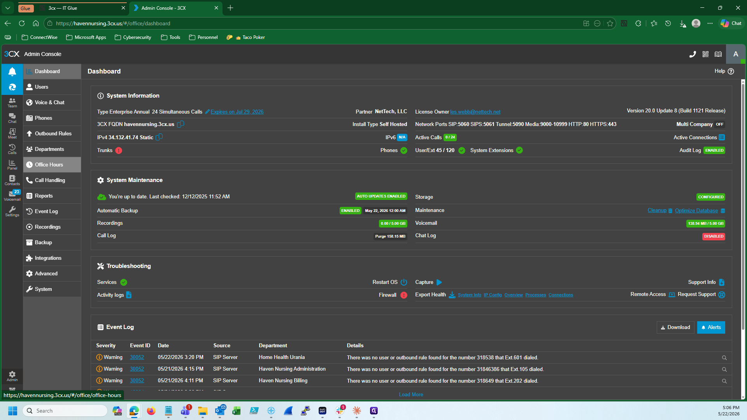Toggle the Chat Log DISABLED badge

click(x=714, y=236)
